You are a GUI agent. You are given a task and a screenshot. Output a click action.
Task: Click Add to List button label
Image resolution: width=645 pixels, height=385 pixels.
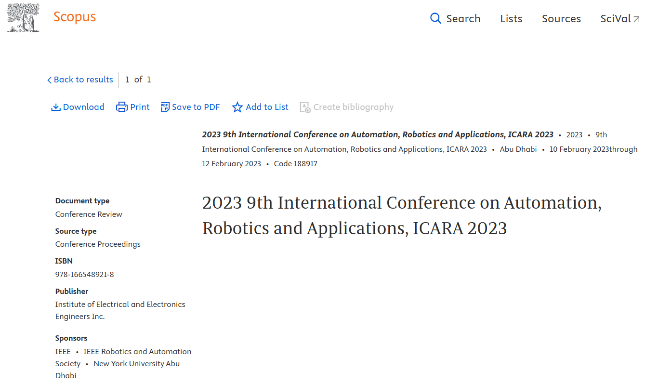[x=267, y=107]
